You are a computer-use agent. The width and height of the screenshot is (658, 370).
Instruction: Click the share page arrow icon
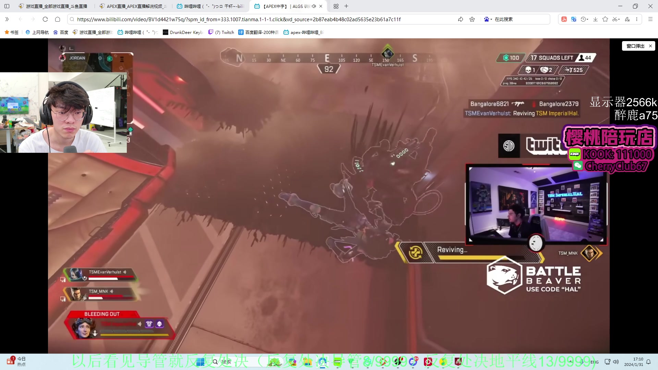coord(460,19)
